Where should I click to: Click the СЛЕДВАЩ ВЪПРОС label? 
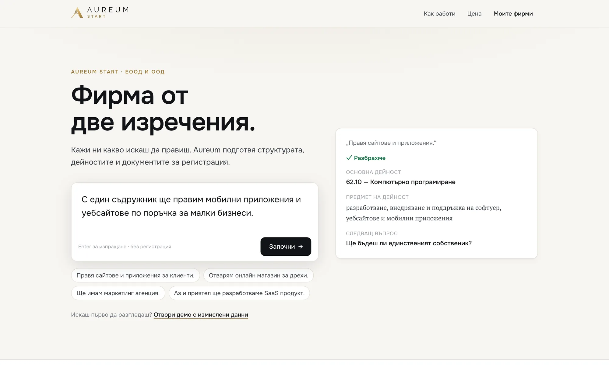click(x=372, y=233)
